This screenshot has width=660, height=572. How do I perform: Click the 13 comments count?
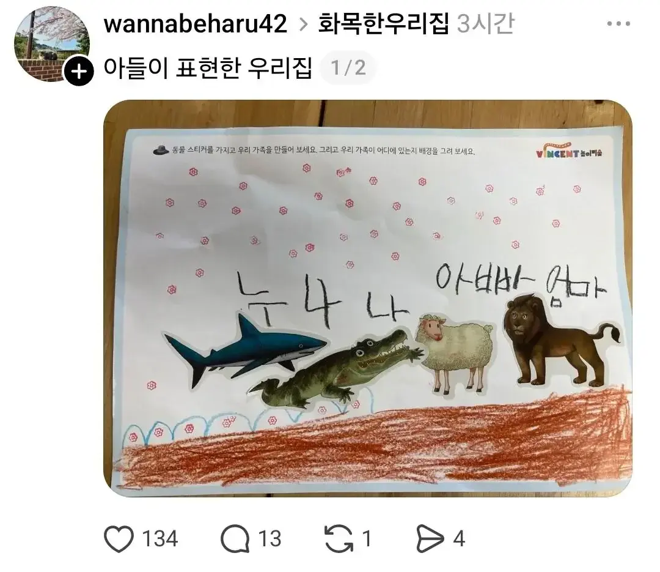(x=269, y=539)
